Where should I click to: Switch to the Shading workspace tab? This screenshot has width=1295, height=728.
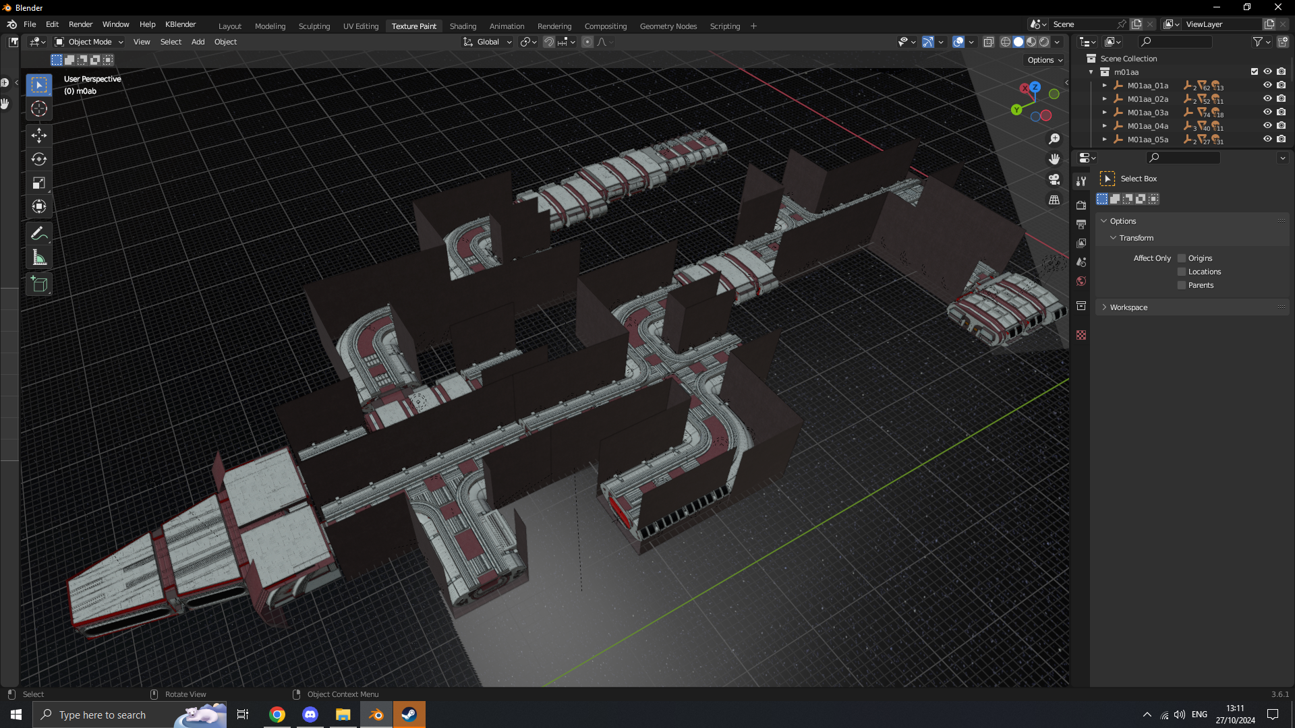pos(463,26)
